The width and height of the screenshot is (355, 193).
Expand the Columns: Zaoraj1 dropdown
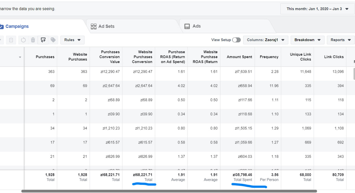click(266, 40)
